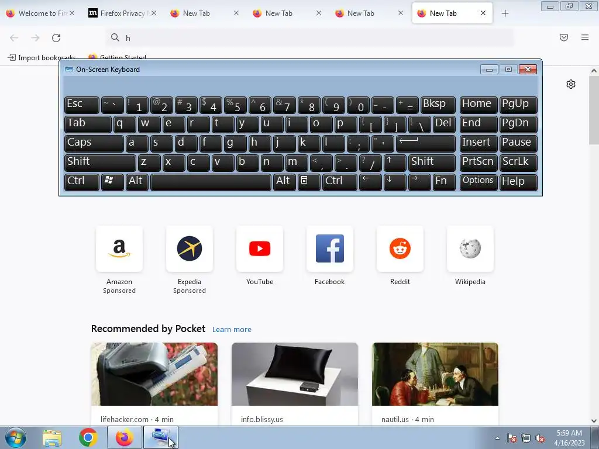Screen dimensions: 599x449
Task: Click the left arrow key on keyboard
Action: (370, 182)
